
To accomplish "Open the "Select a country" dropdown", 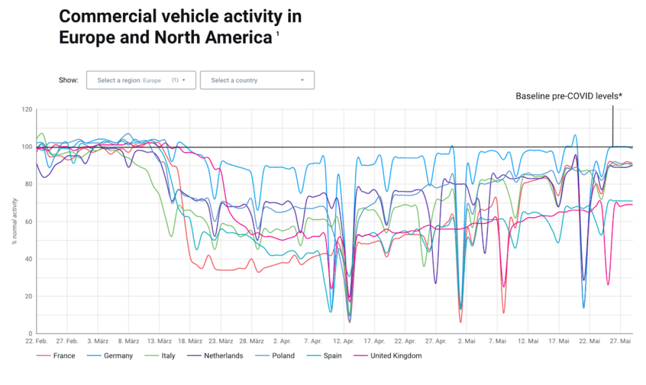I will 257,80.
